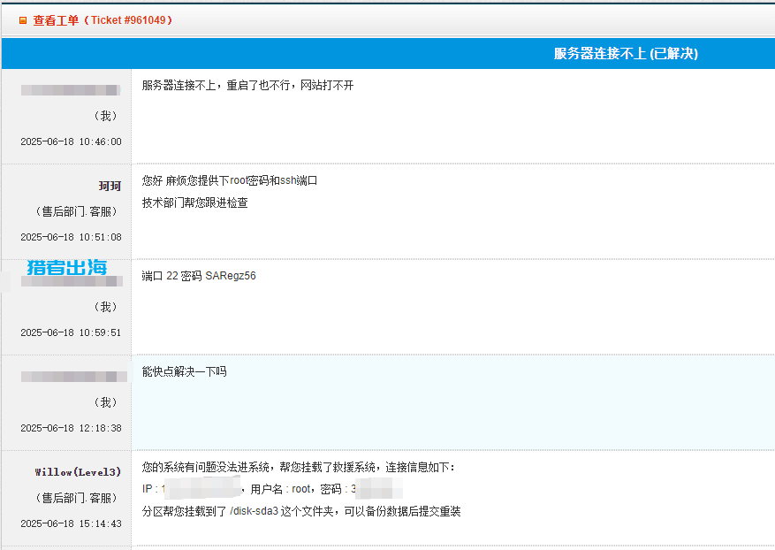This screenshot has height=550, width=775.
Task: Click the line 您的系统有问题没法进系统
Action: pos(298,467)
